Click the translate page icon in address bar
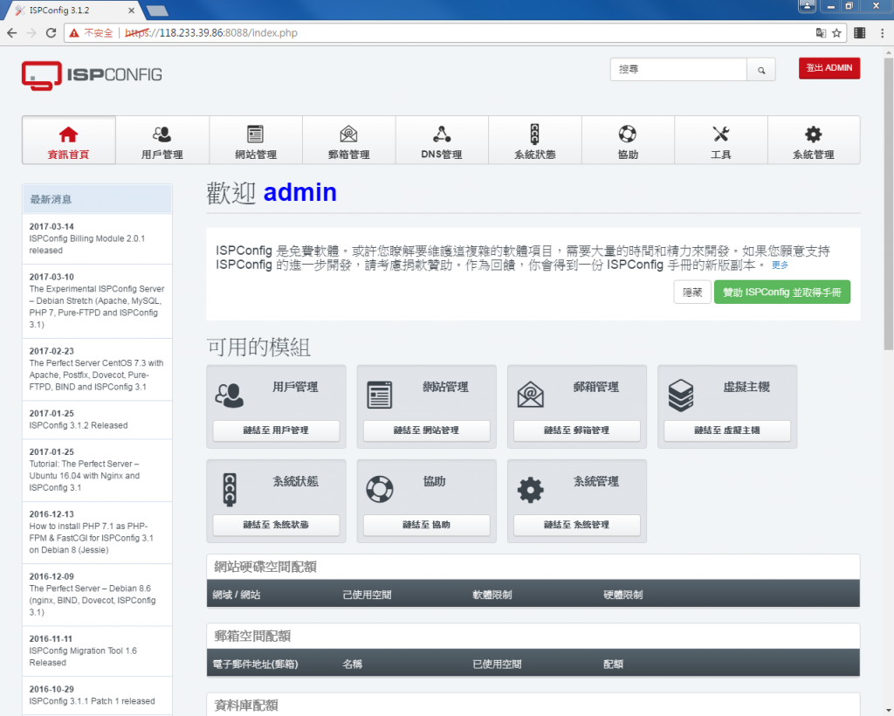The width and height of the screenshot is (894, 716). point(821,33)
